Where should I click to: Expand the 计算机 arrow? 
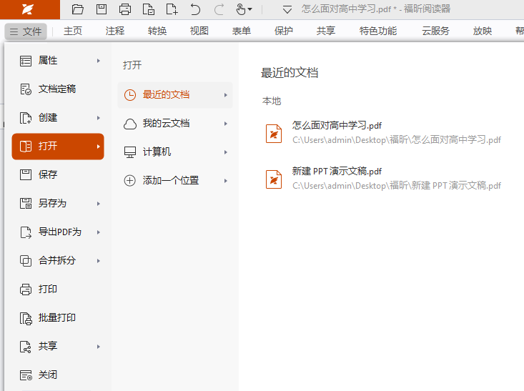pyautogui.click(x=226, y=152)
